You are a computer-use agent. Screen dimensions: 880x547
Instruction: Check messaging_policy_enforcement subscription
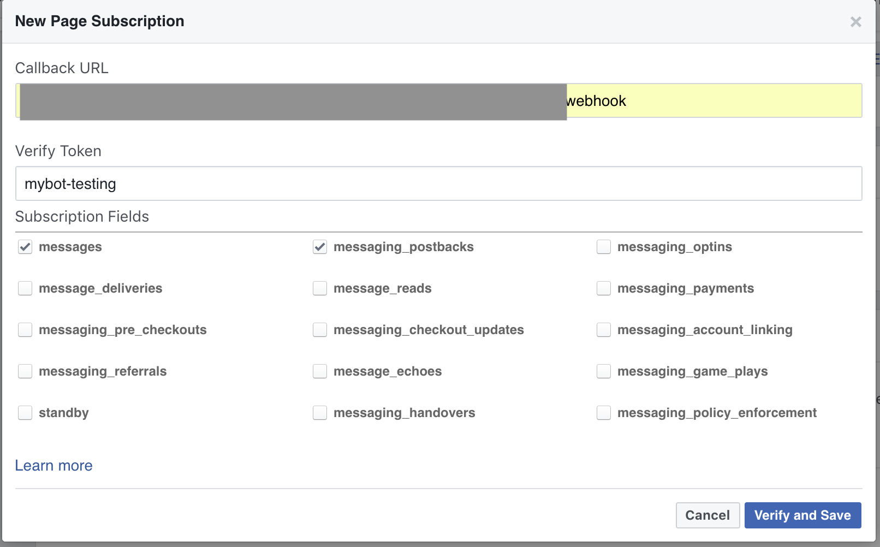coord(603,413)
